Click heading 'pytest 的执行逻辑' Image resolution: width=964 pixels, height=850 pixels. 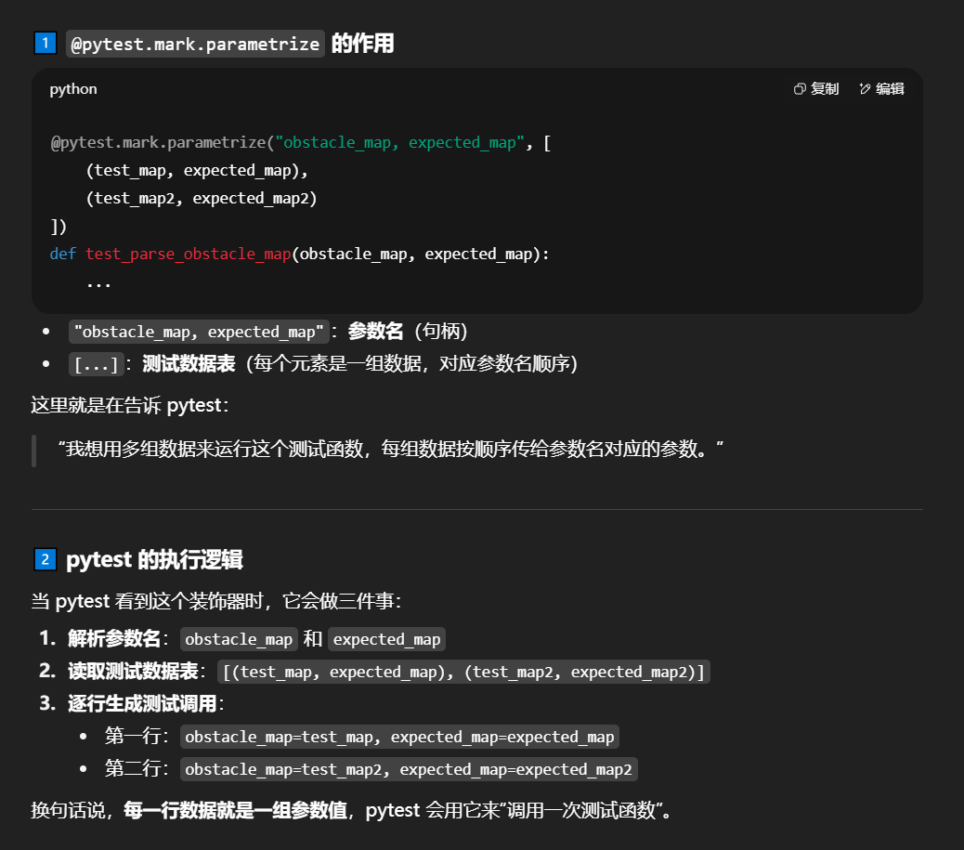tap(154, 559)
